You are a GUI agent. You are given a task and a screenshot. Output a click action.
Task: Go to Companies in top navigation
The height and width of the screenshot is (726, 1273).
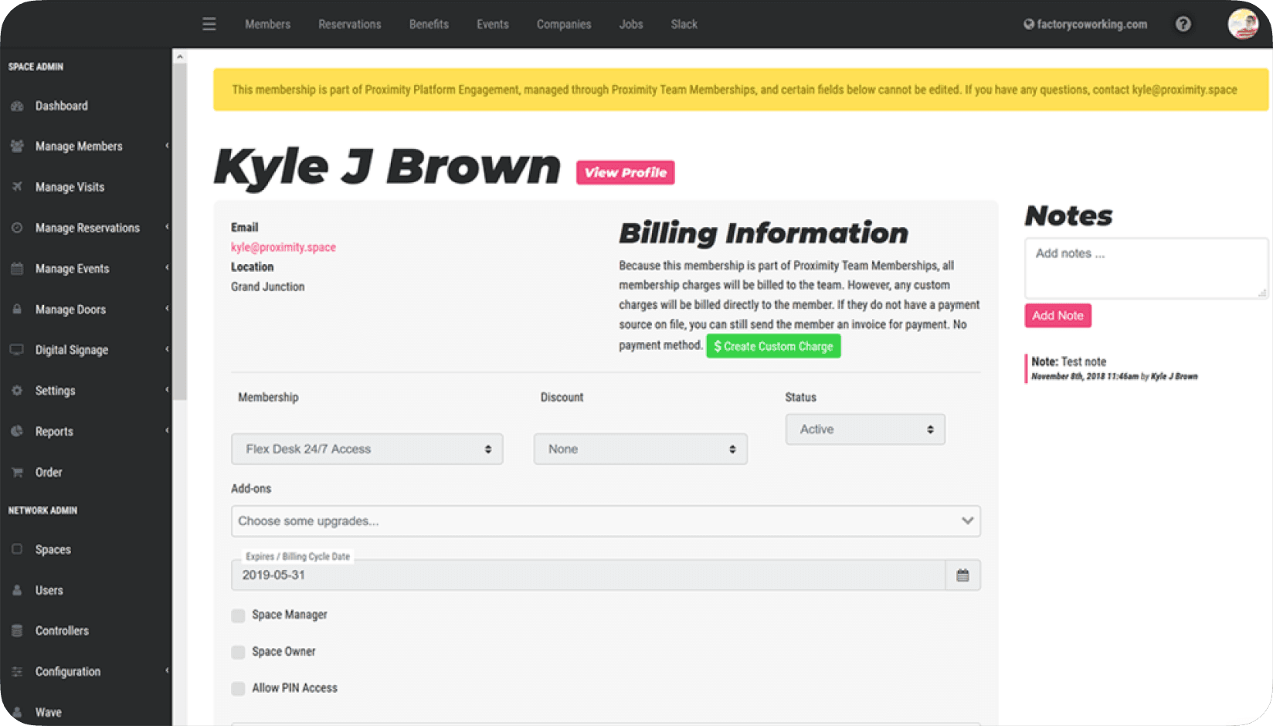(x=563, y=24)
